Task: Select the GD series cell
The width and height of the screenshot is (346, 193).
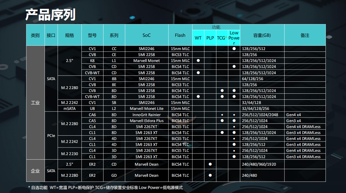Action: click(114, 175)
